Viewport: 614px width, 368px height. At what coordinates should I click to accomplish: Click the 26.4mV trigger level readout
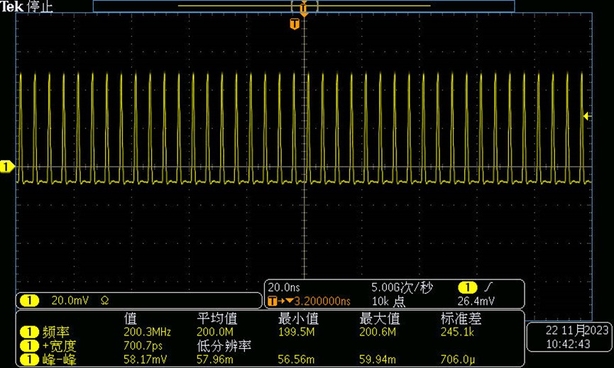(476, 301)
